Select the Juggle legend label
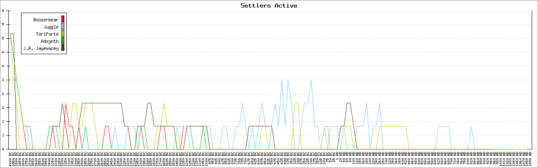This screenshot has height=168, width=538. [x=51, y=26]
